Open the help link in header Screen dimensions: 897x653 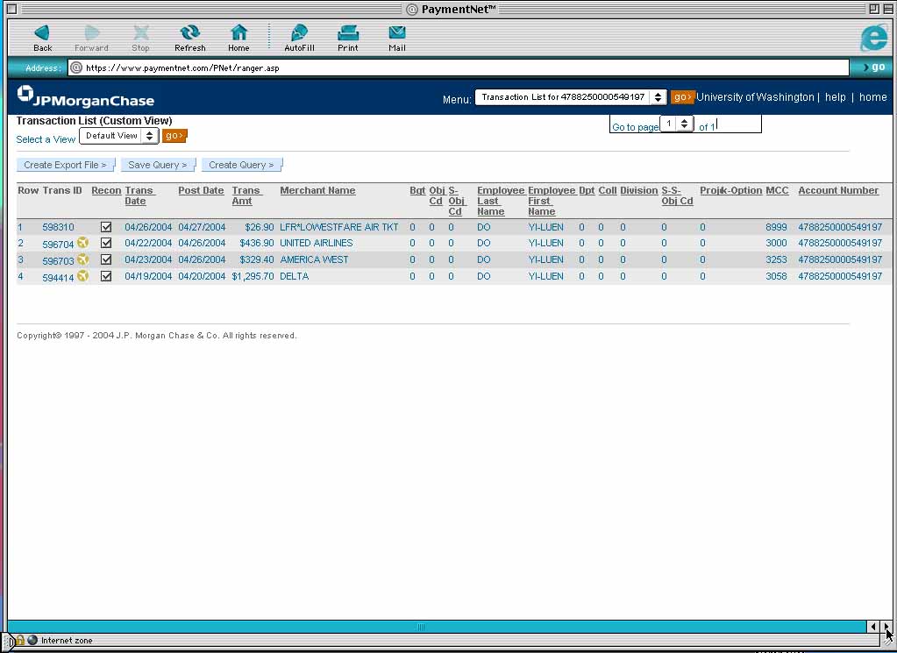836,97
